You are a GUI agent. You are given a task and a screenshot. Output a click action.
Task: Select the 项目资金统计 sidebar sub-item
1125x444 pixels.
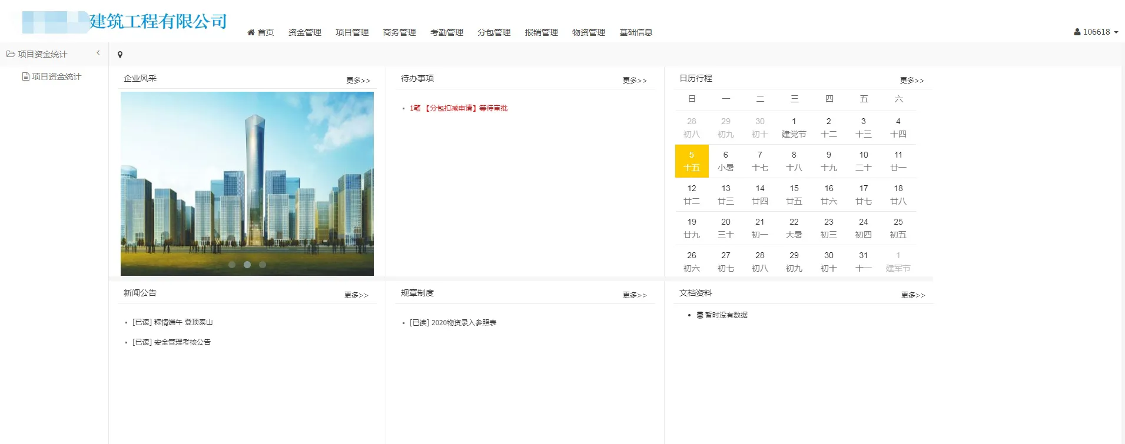point(57,76)
